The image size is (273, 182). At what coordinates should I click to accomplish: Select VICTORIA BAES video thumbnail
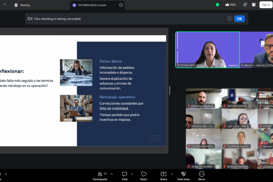click(207, 50)
